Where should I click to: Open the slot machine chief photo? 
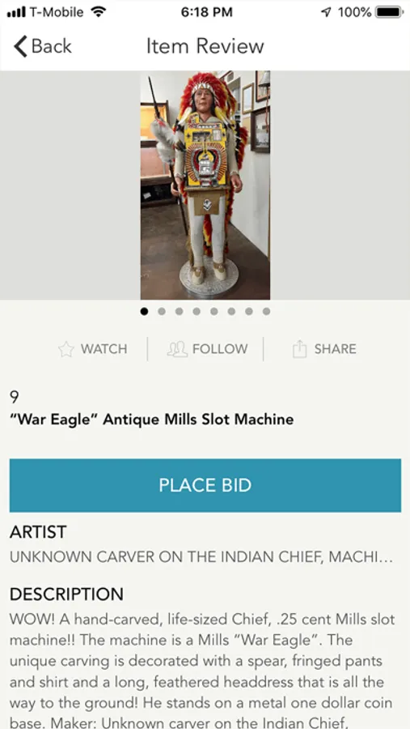tap(205, 185)
